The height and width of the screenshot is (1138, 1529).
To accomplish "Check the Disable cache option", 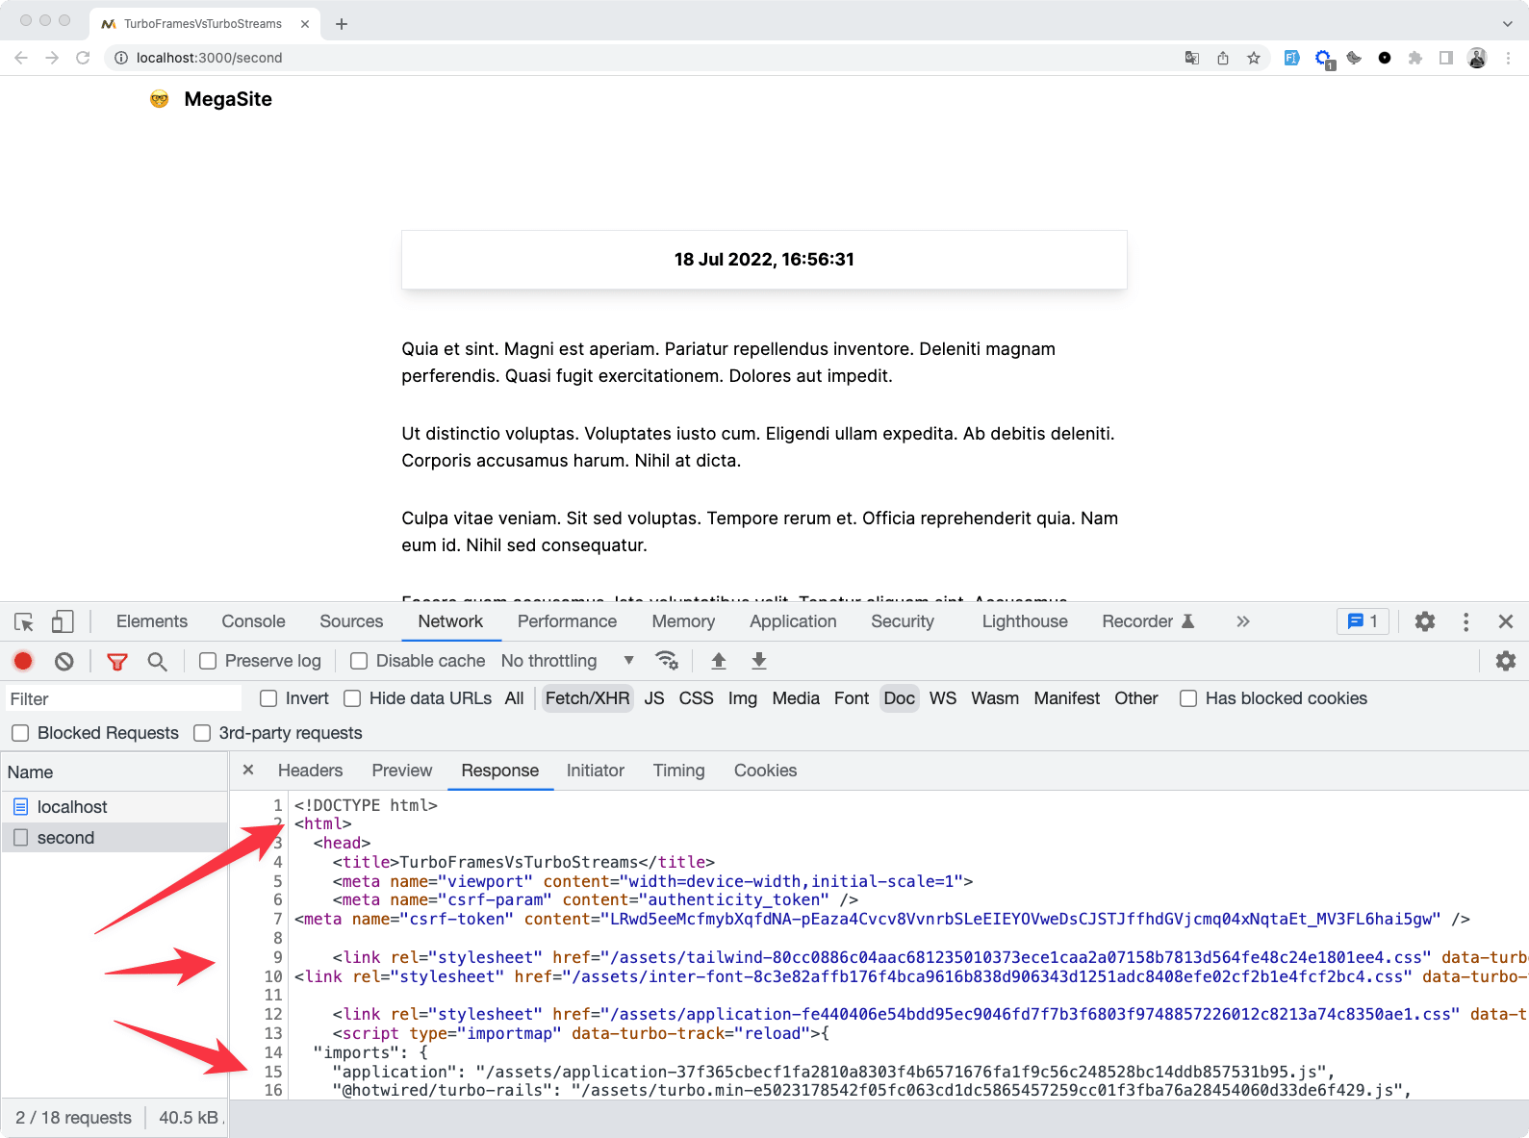I will tap(359, 661).
